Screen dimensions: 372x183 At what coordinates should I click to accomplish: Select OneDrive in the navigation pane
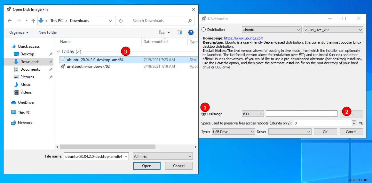(x=26, y=102)
